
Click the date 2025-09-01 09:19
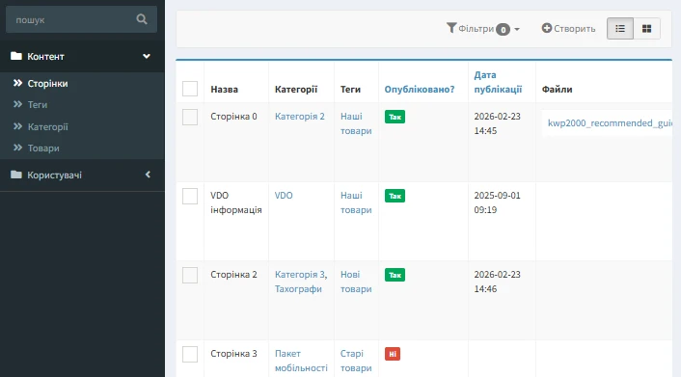[x=497, y=202]
